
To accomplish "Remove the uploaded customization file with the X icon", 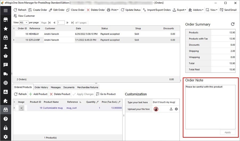I will click(x=176, y=109).
